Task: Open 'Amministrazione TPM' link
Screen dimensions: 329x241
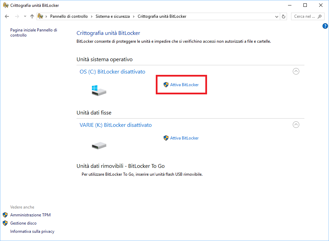Action: tap(30, 215)
